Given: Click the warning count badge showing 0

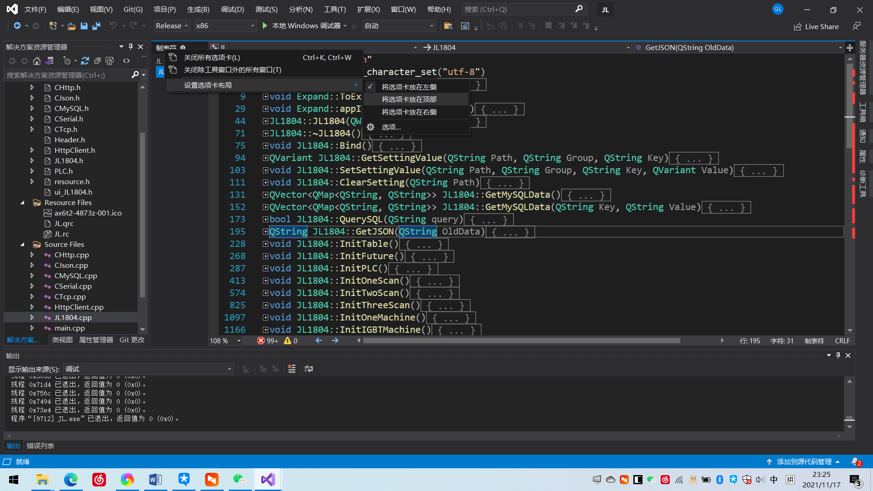Looking at the screenshot, I should point(292,341).
